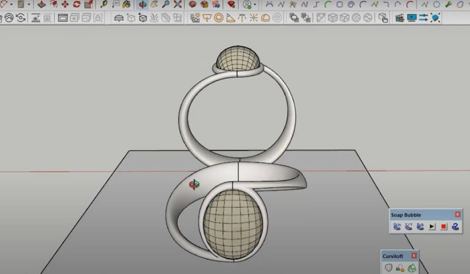Activate the Bub tool in Soap Bubble

point(420,227)
